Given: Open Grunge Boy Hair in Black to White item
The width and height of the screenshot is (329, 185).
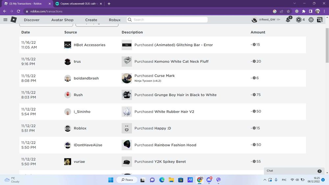Looking at the screenshot, I should click(x=186, y=95).
